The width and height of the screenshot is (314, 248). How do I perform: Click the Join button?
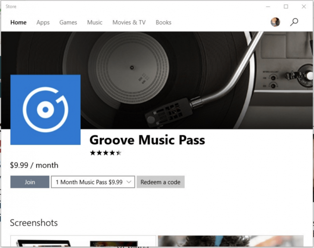[30, 182]
